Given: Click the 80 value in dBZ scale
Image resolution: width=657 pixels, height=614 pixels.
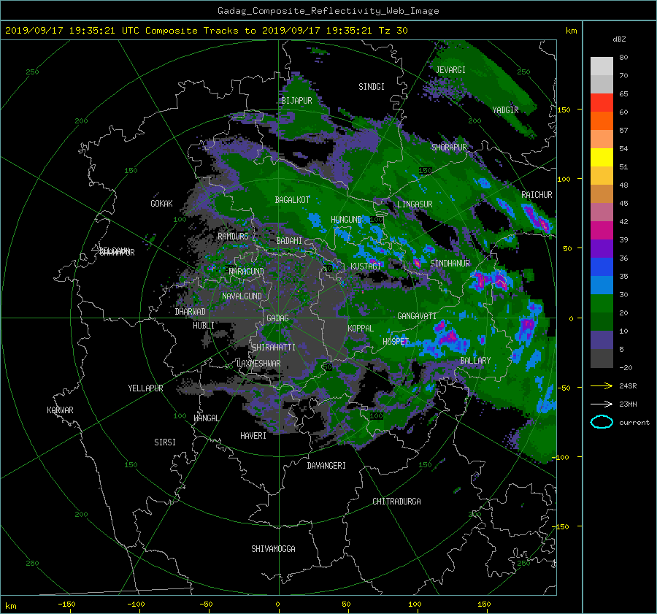Looking at the screenshot, I should pyautogui.click(x=623, y=58).
